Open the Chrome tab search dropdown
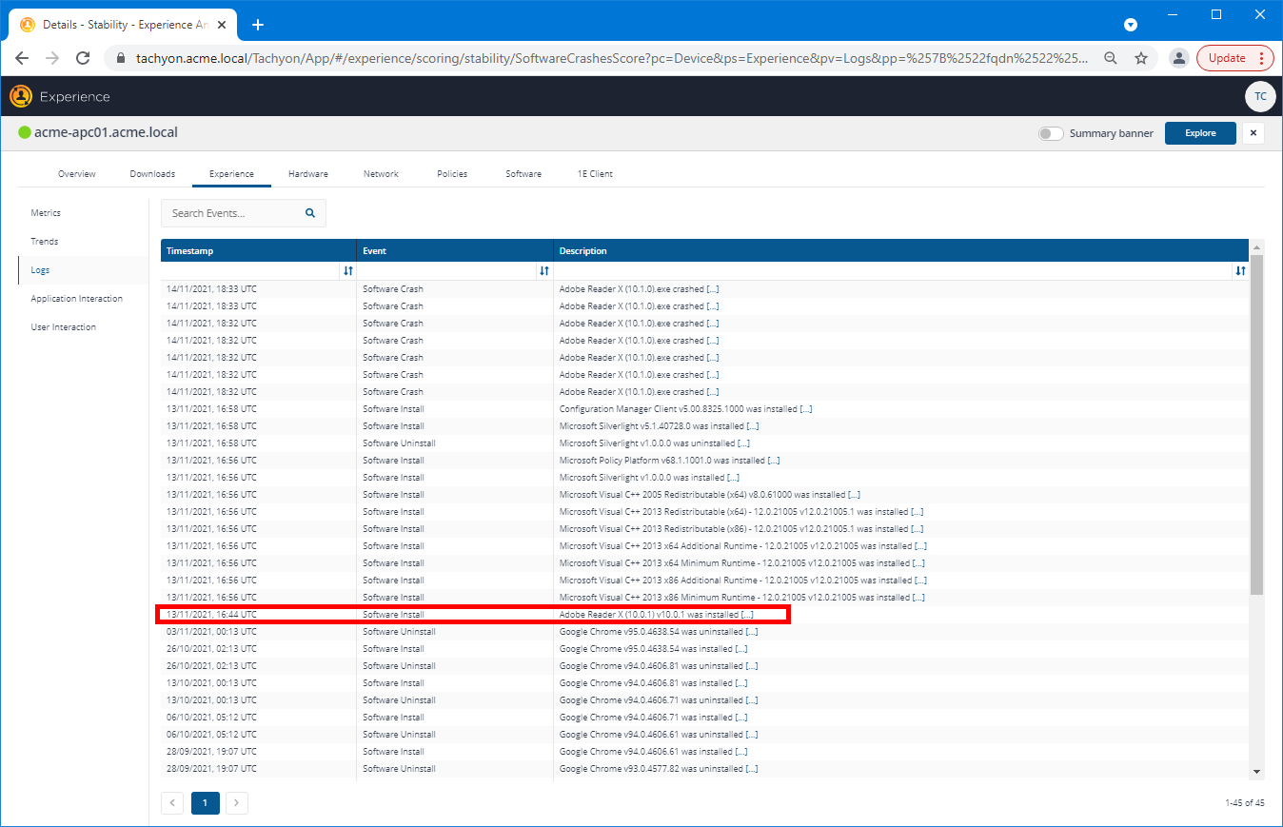The image size is (1283, 827). (1130, 25)
